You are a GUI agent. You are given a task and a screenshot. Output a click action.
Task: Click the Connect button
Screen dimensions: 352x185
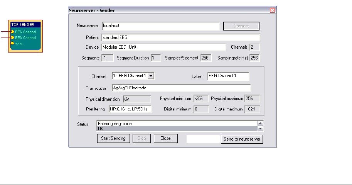pyautogui.click(x=241, y=26)
